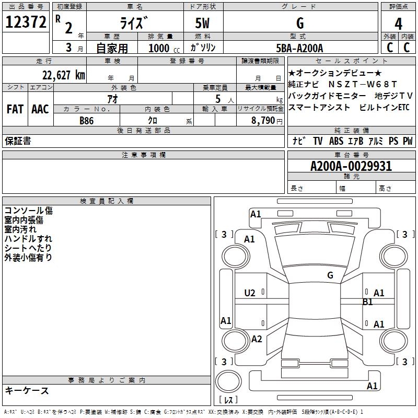Click the 純正ナビ NSZT-W68T sales point line
This screenshot has height=418, width=418.
(343, 84)
